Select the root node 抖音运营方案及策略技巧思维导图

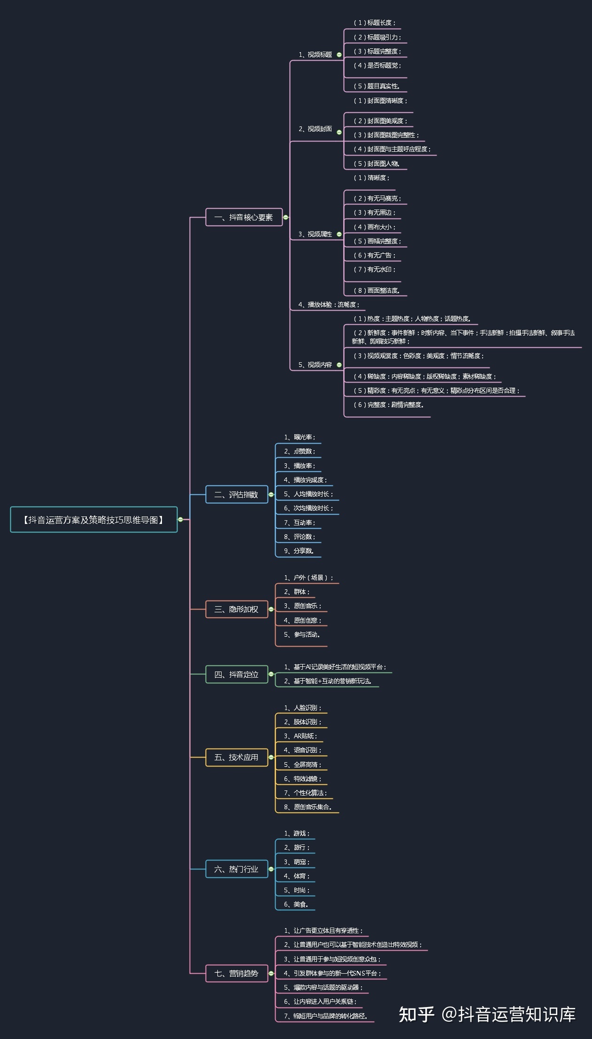93,519
